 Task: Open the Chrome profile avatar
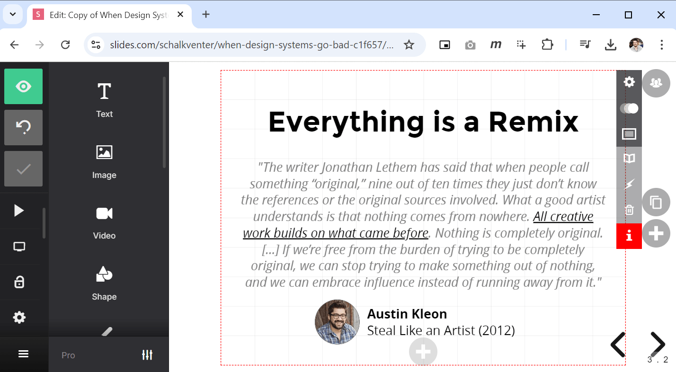point(636,45)
